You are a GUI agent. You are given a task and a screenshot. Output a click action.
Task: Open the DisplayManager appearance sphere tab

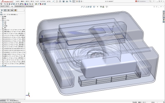tap(15, 10)
